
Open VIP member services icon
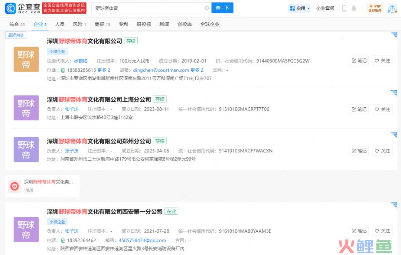tap(375, 9)
